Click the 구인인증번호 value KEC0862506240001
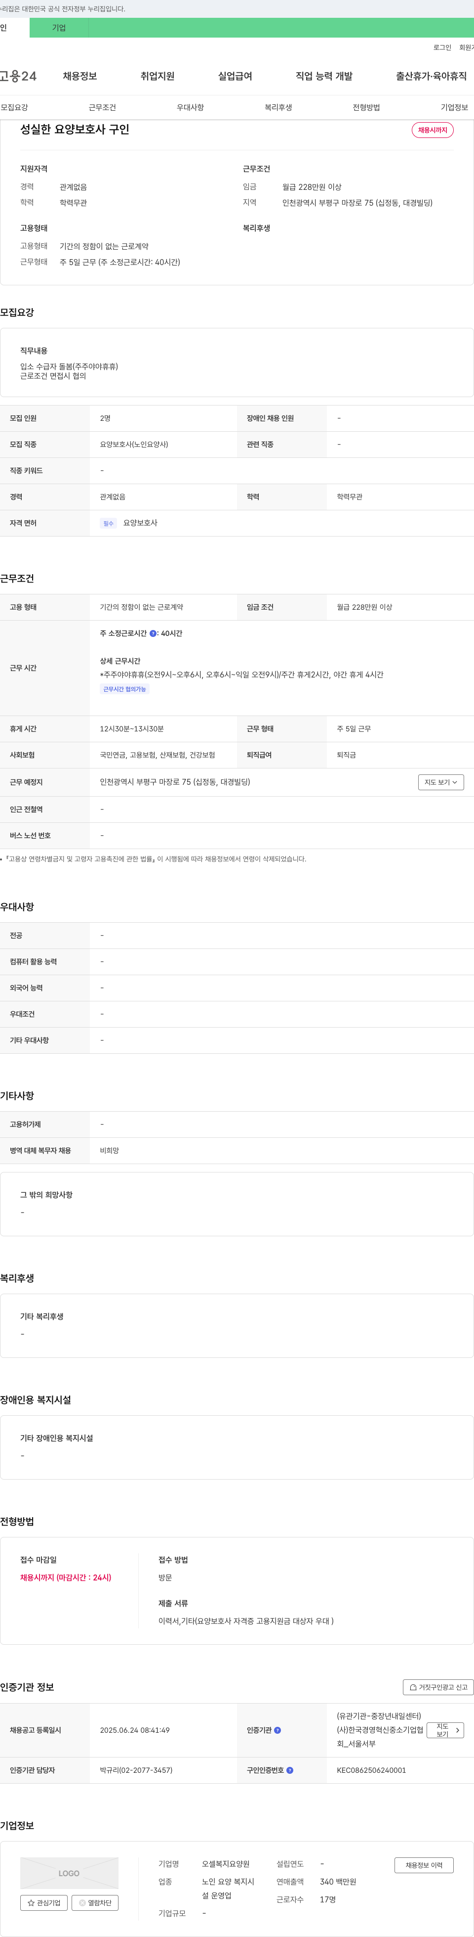The image size is (474, 1937). [371, 1770]
